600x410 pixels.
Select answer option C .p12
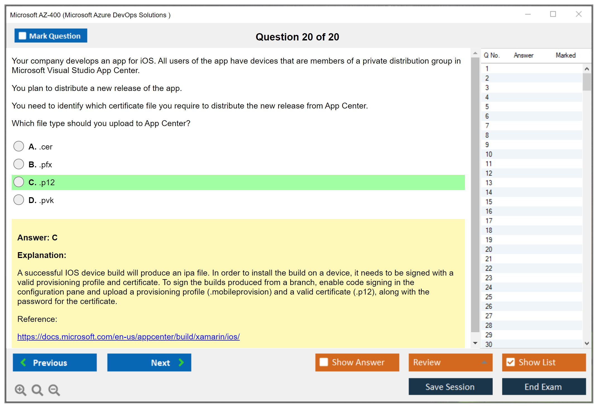click(x=19, y=182)
